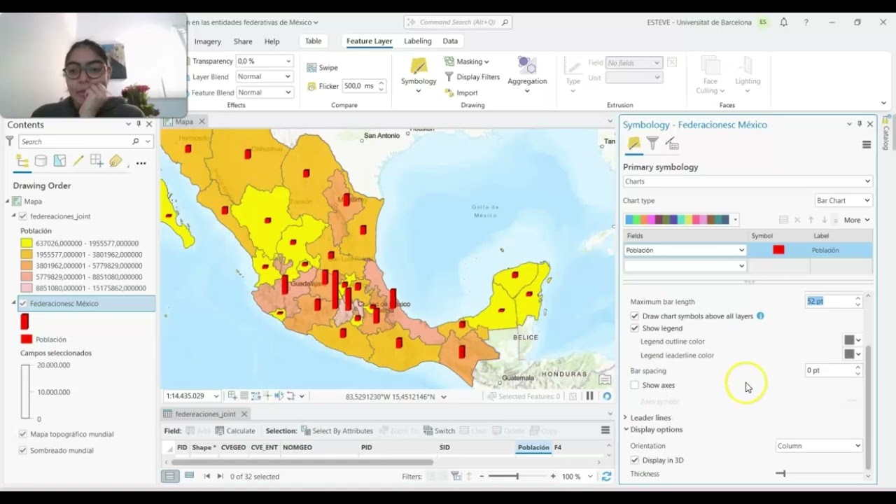Select the List By Selection icon
This screenshot has width=896, height=504.
click(x=59, y=162)
